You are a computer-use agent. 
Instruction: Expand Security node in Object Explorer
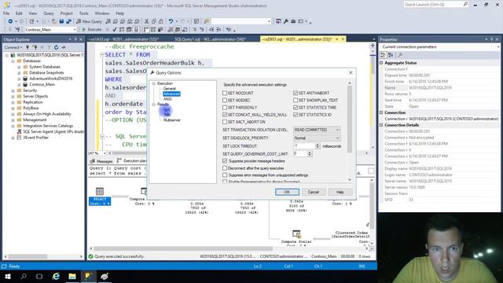click(x=13, y=90)
